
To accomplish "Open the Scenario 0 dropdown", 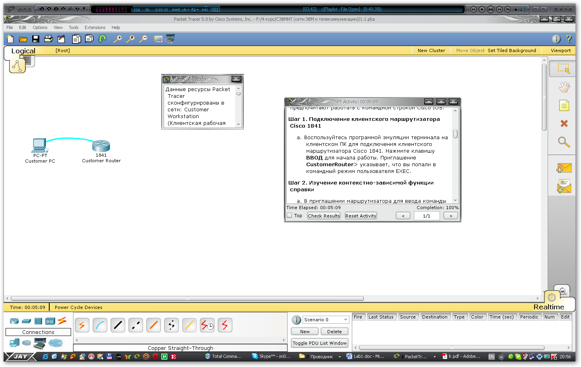I will pos(326,320).
